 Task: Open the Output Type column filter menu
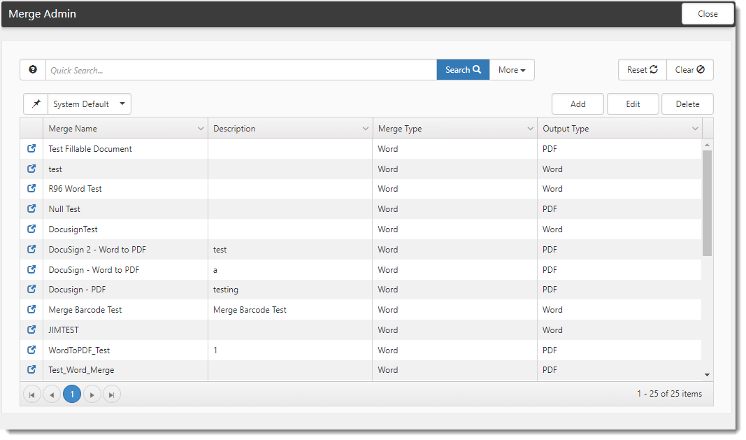(695, 129)
